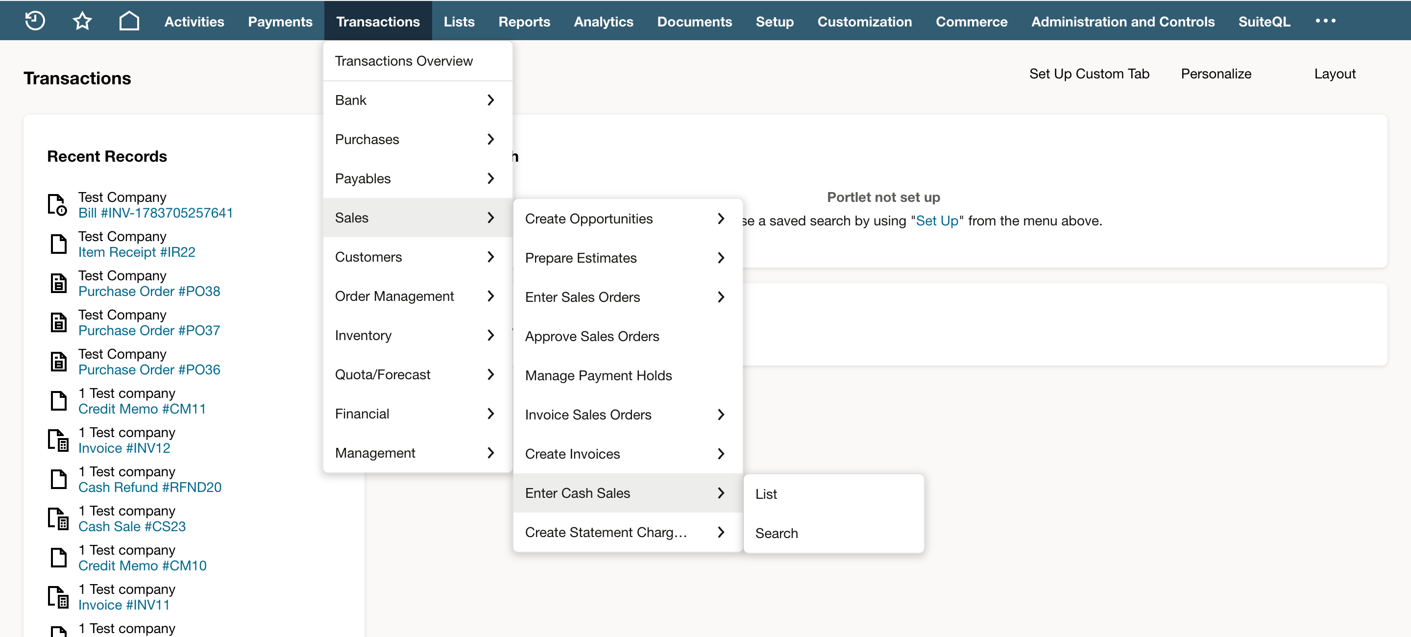Viewport: 1411px width, 637px height.
Task: Open Create Opportunities submenu
Action: pyautogui.click(x=628, y=219)
